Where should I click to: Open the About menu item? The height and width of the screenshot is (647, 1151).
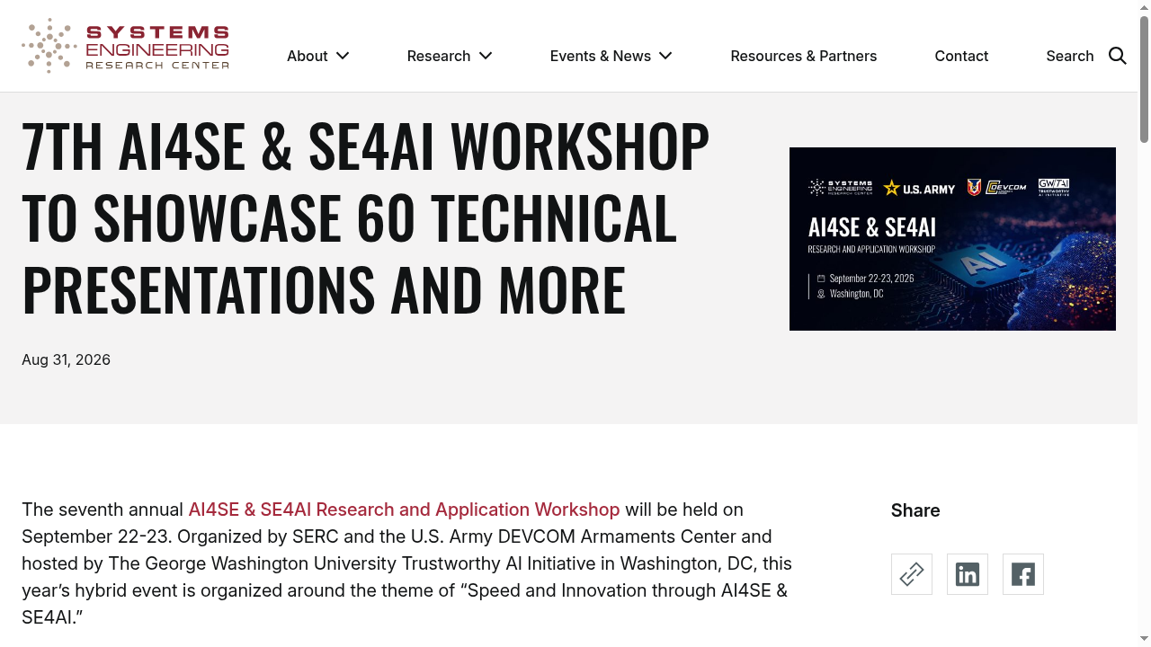pos(308,56)
